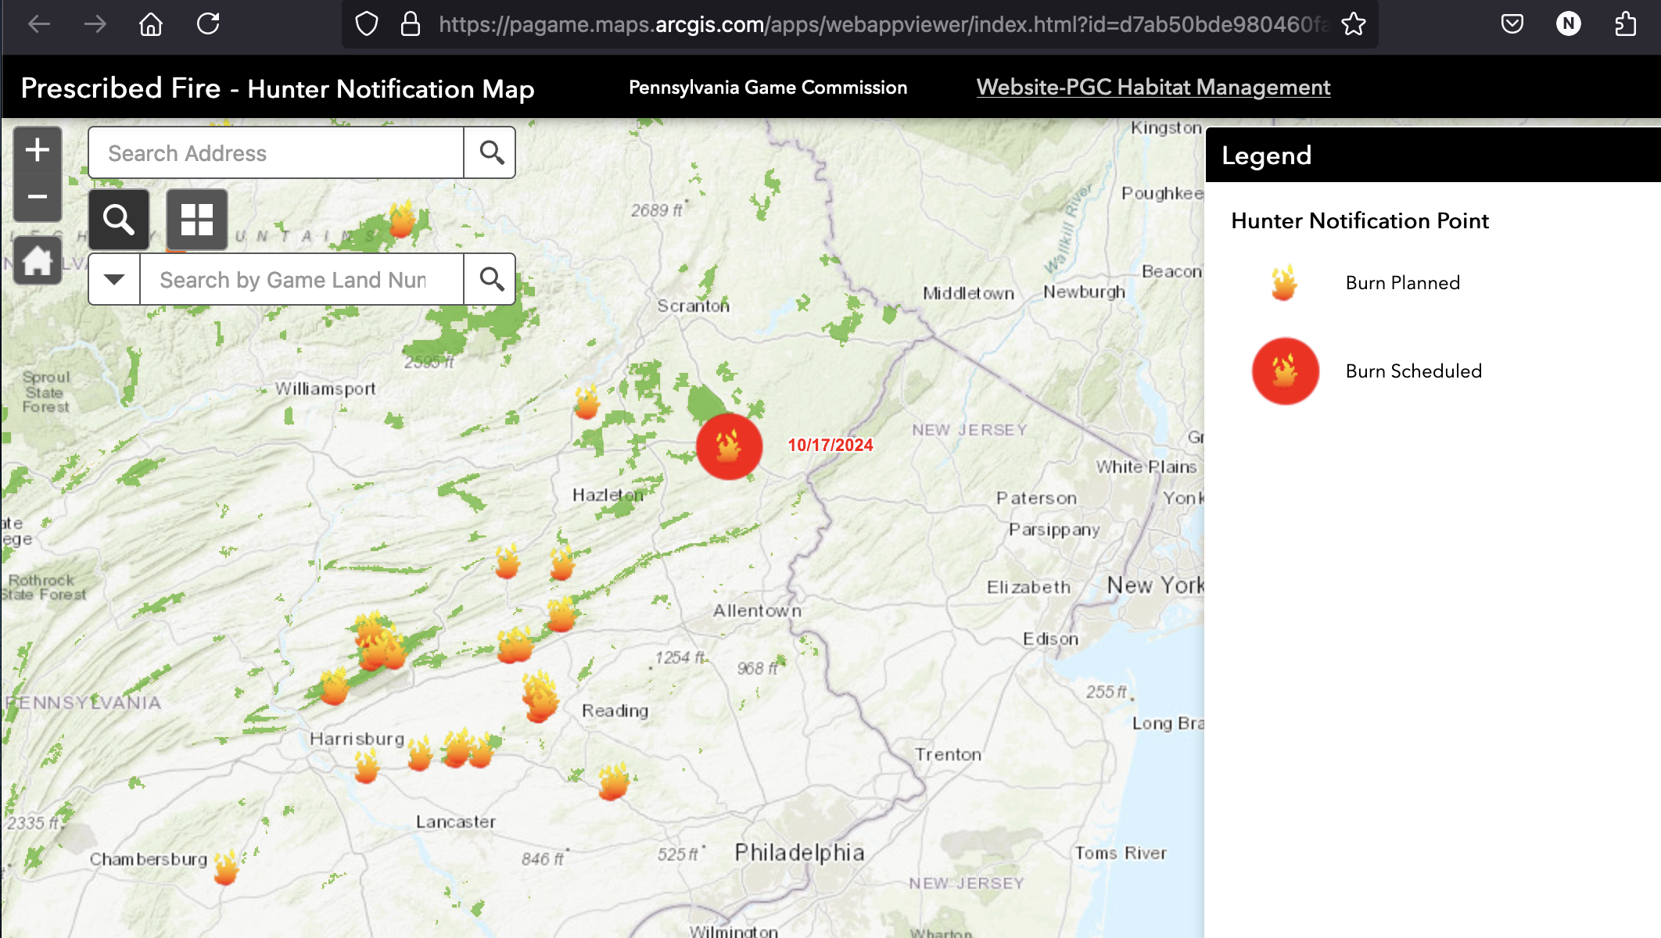Click the search/find features icon
Screen dimensions: 1661x938
pos(117,217)
